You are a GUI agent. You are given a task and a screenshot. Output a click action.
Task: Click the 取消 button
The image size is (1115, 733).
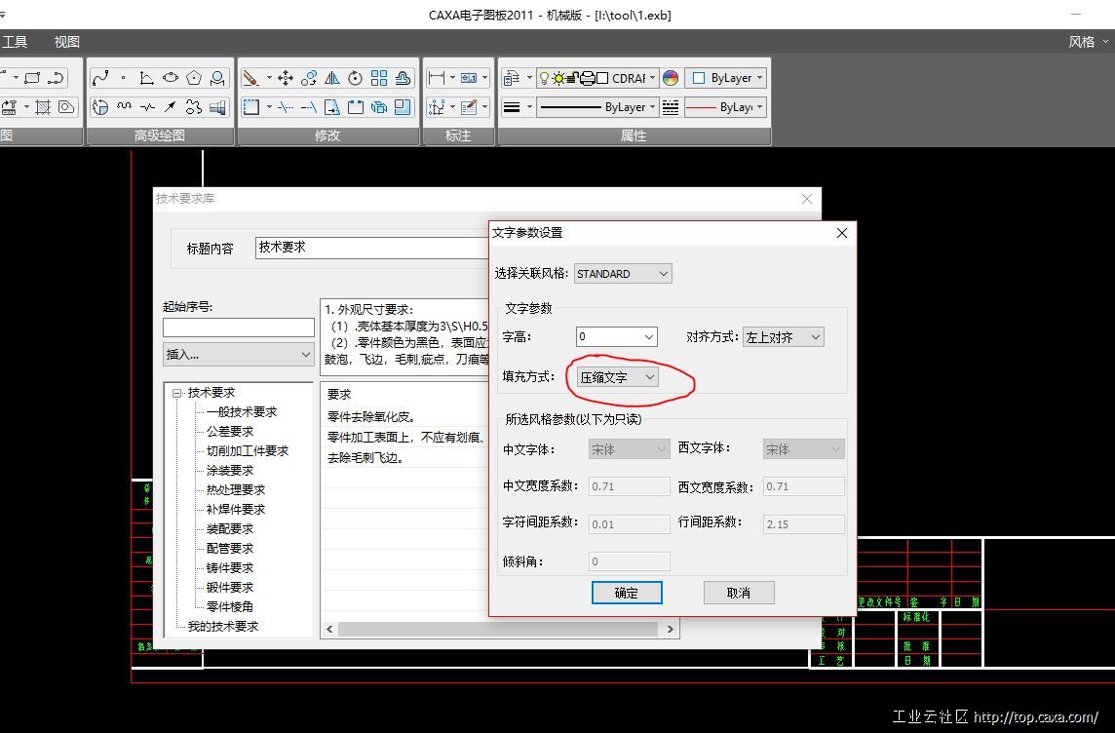[x=739, y=593]
